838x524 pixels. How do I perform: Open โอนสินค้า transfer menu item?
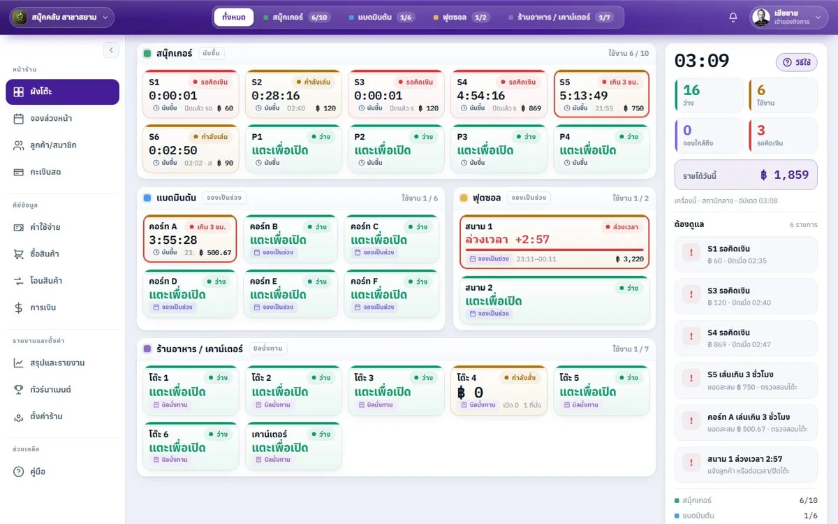[x=62, y=281]
